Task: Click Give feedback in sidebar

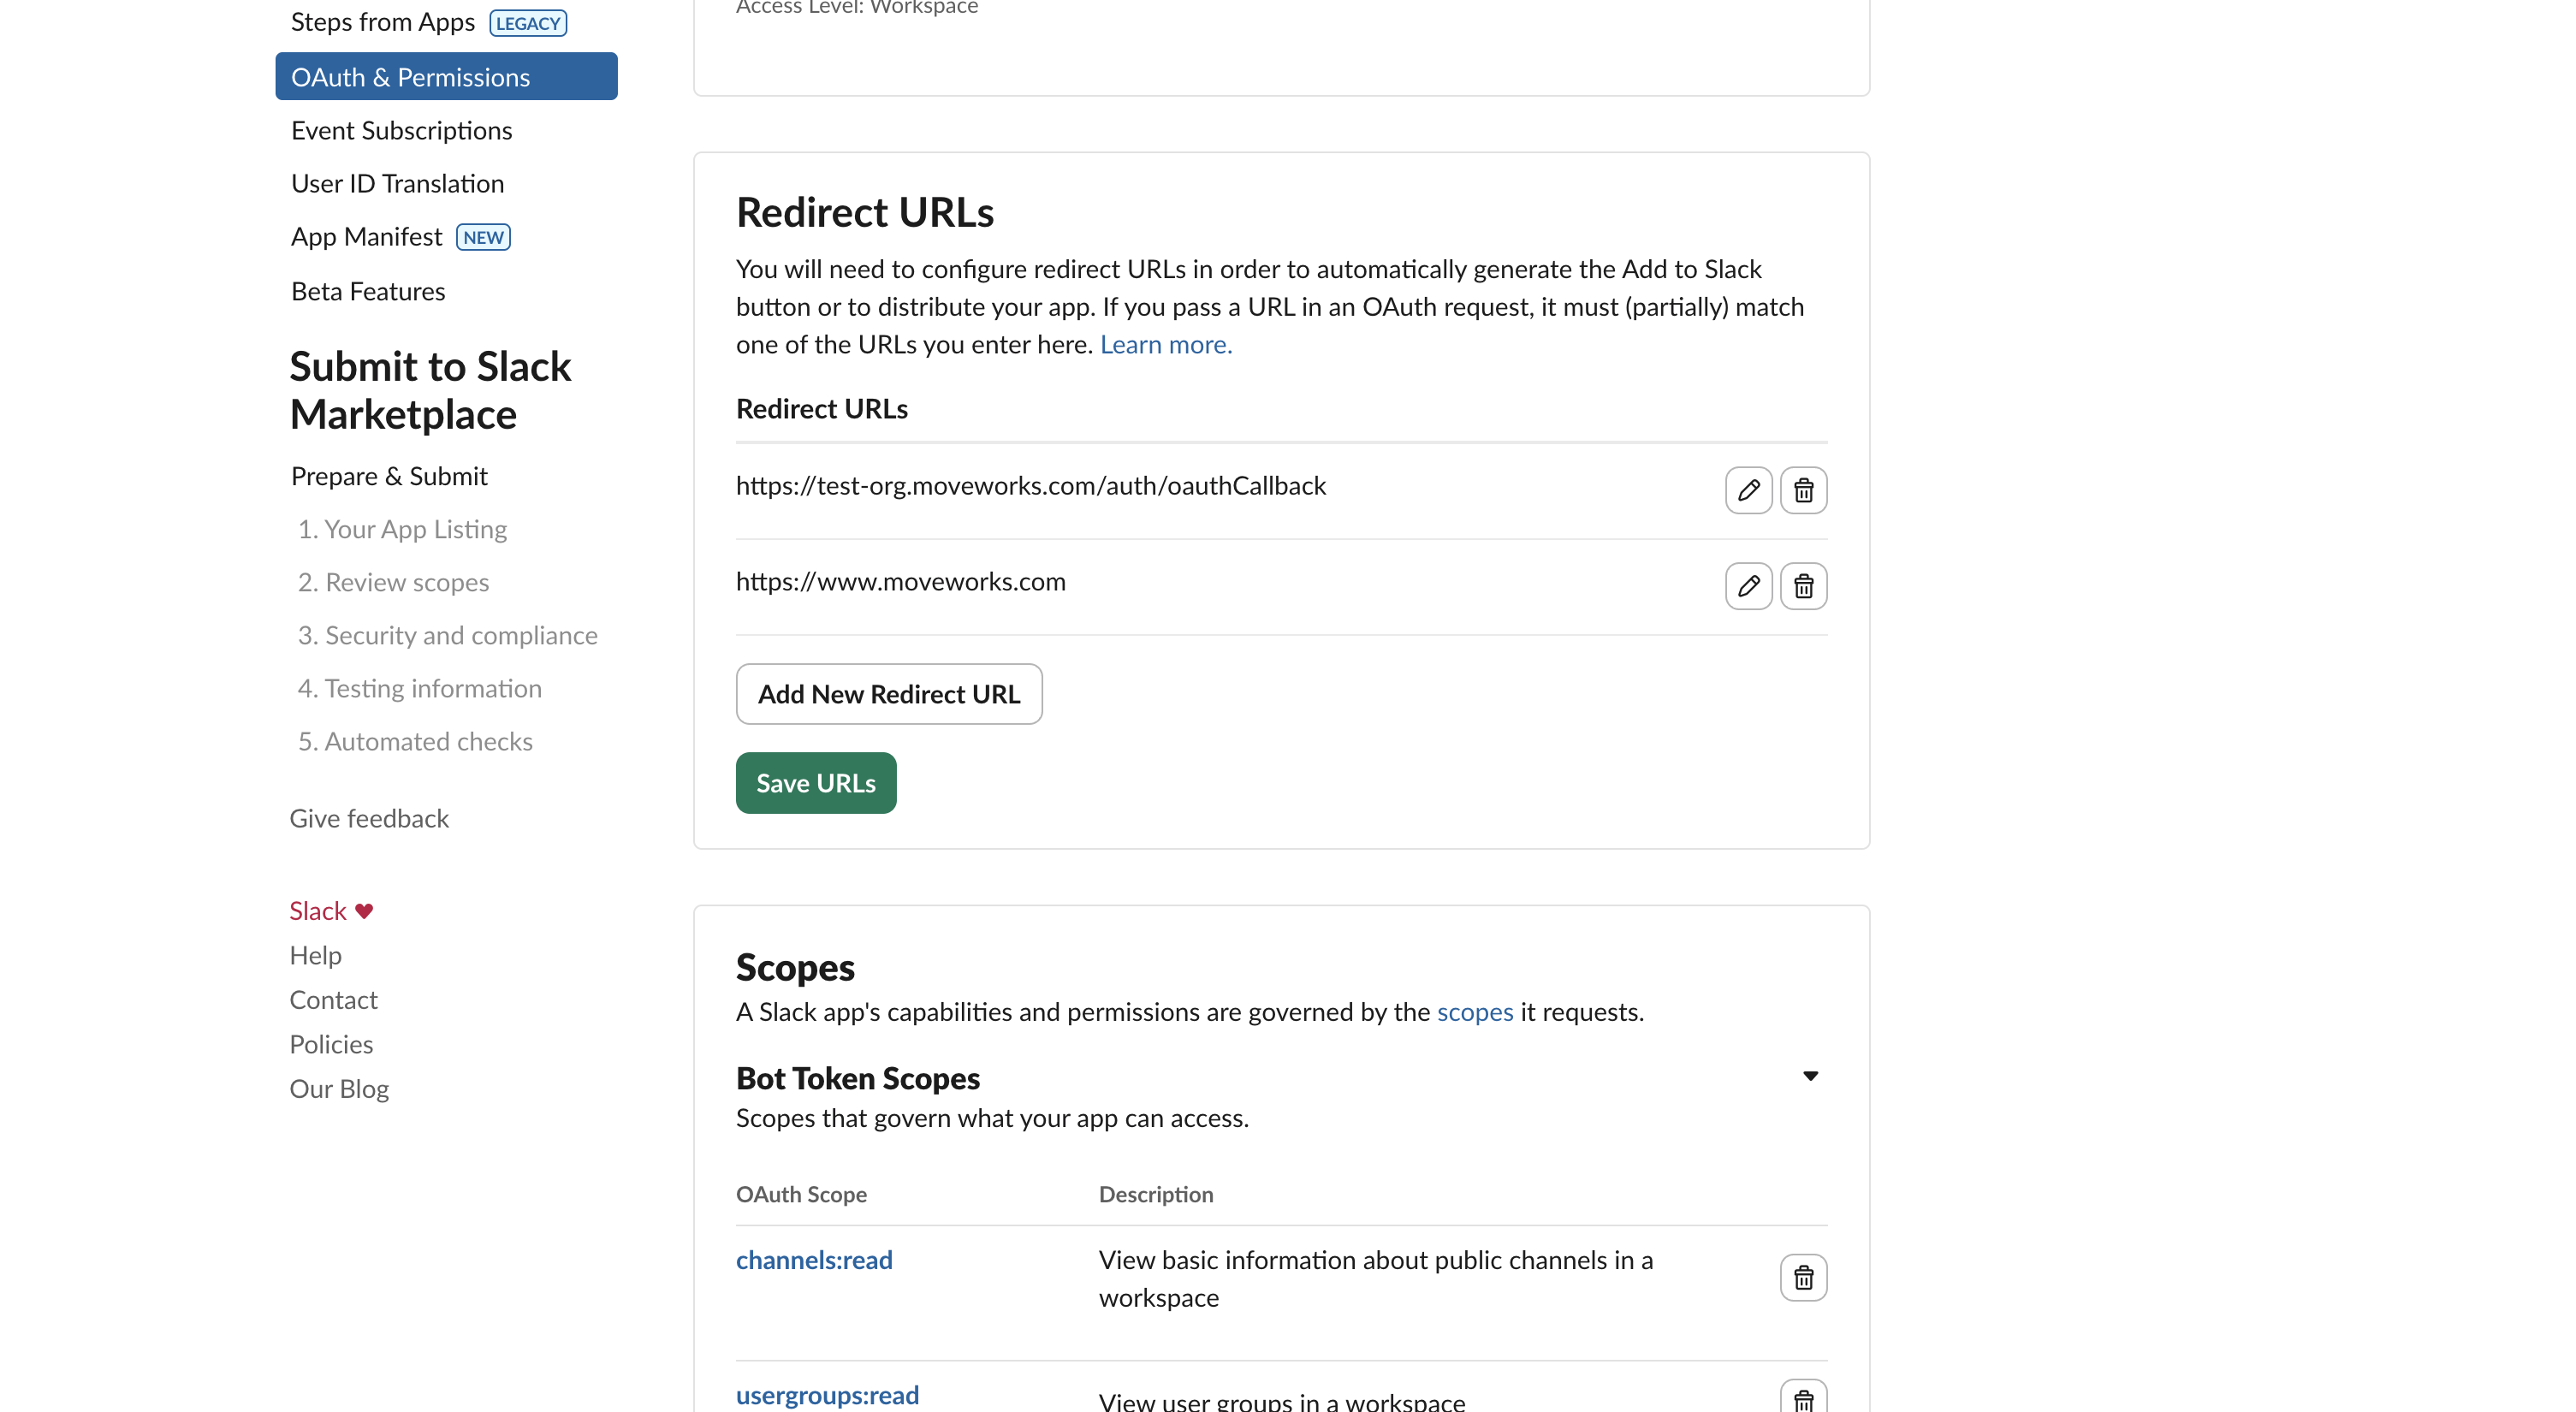Action: (x=369, y=818)
